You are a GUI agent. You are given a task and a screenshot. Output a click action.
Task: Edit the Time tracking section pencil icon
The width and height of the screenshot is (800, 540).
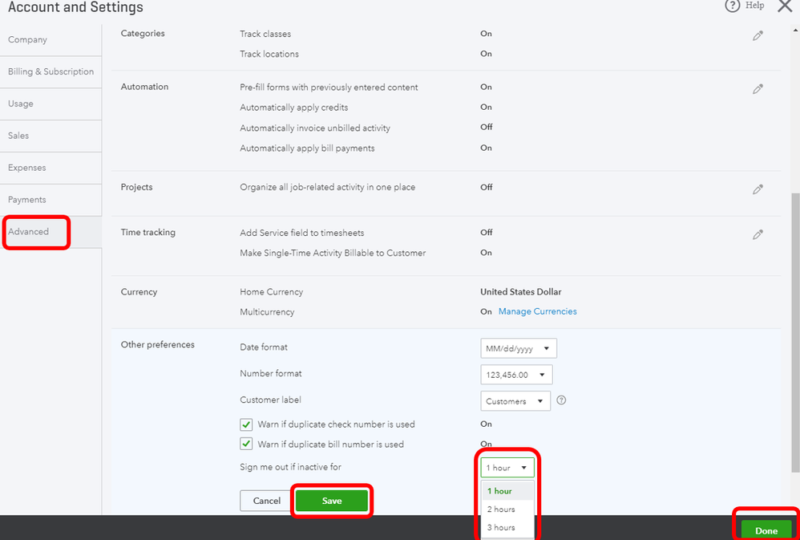[758, 234]
